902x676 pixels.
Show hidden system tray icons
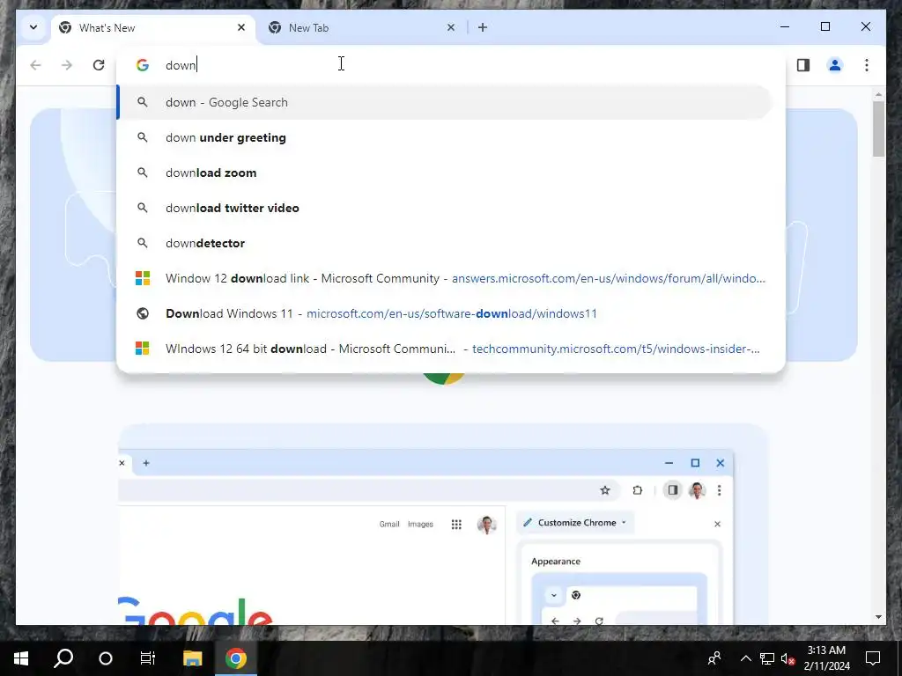(x=745, y=658)
